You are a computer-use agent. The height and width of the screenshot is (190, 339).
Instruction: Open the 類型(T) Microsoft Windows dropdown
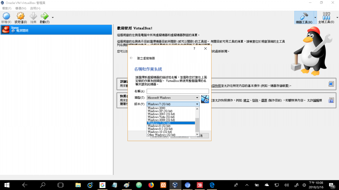(173, 98)
